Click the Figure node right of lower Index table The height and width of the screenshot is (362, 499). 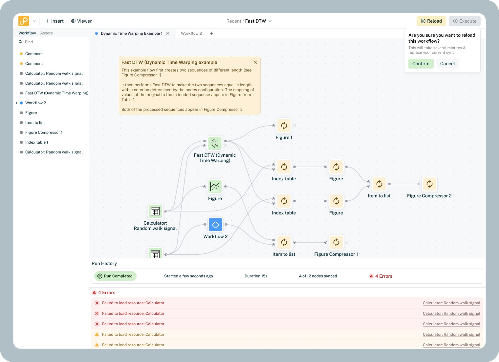pos(336,201)
